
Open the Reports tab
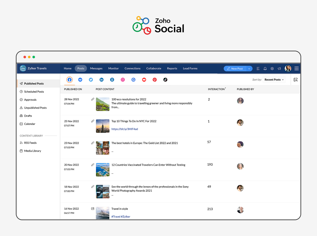[x=172, y=68]
